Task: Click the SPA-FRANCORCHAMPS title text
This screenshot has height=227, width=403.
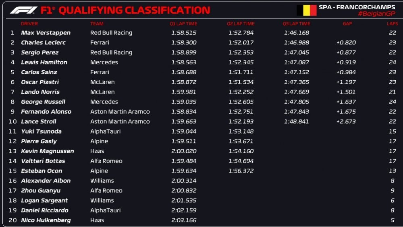Action: click(x=357, y=7)
